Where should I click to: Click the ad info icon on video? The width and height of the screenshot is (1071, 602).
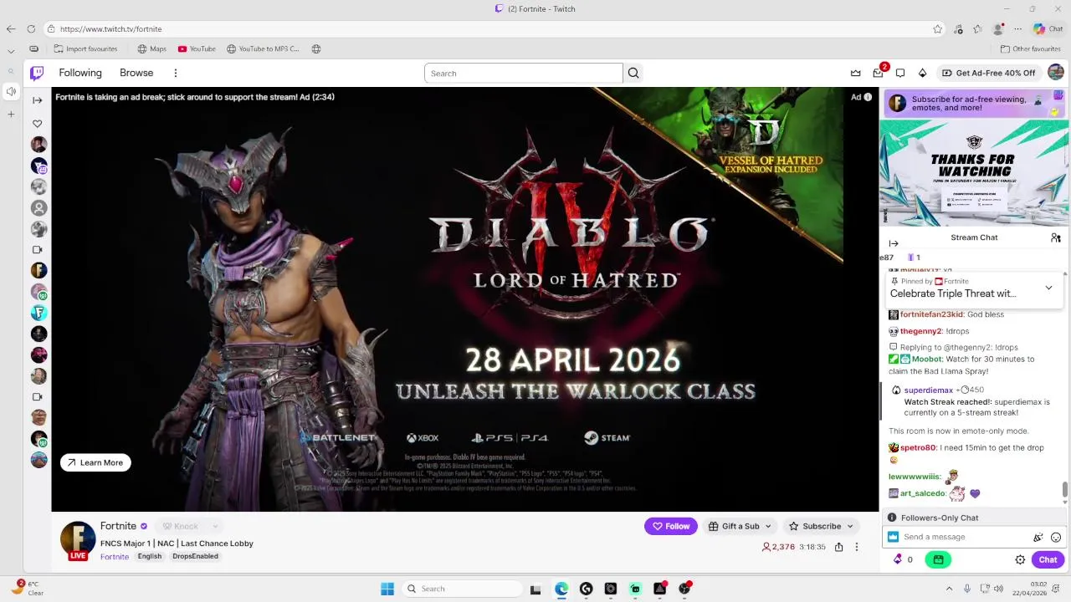(868, 97)
